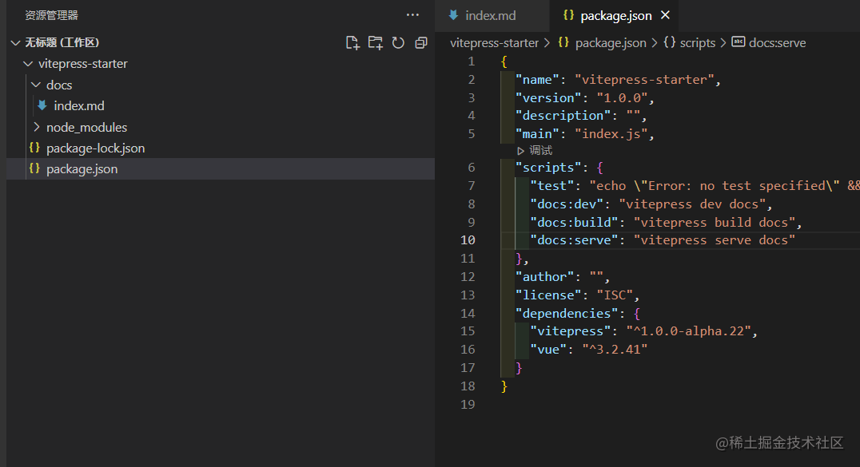Screen dimensions: 860x467
Task: Click the "scripts" key on line 6
Action: (x=548, y=167)
